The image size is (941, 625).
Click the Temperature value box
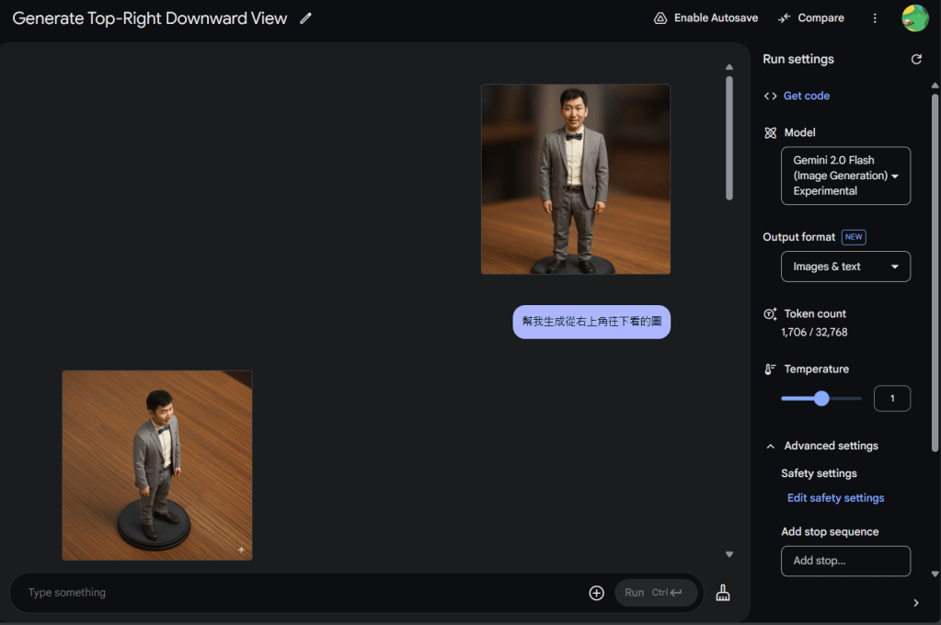[891, 399]
